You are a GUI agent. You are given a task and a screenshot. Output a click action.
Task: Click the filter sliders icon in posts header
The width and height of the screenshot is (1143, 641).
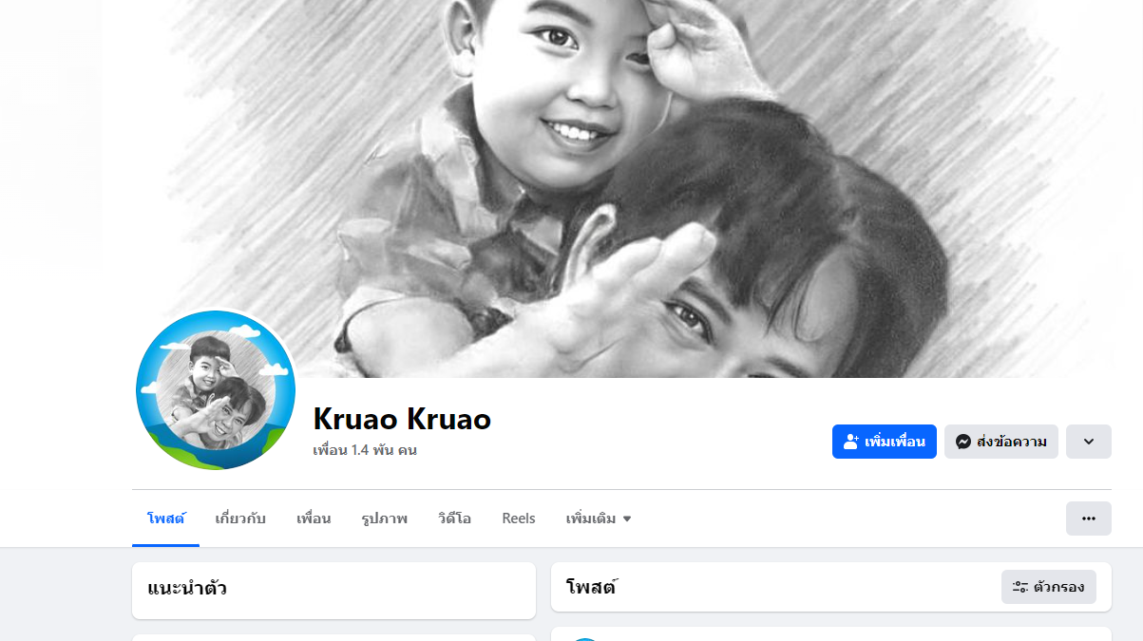[1020, 587]
